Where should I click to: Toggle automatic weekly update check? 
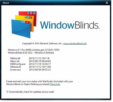tap(7, 92)
